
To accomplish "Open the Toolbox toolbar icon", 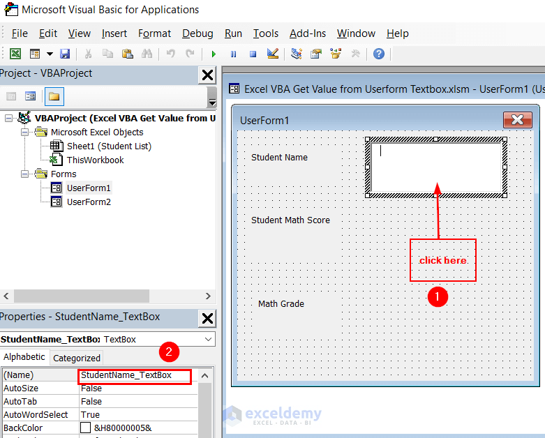I will 355,54.
